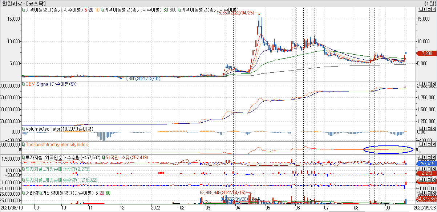Click the 2022/09/23 end date on the axis
Screen dimensions: 437x212
coord(425,208)
